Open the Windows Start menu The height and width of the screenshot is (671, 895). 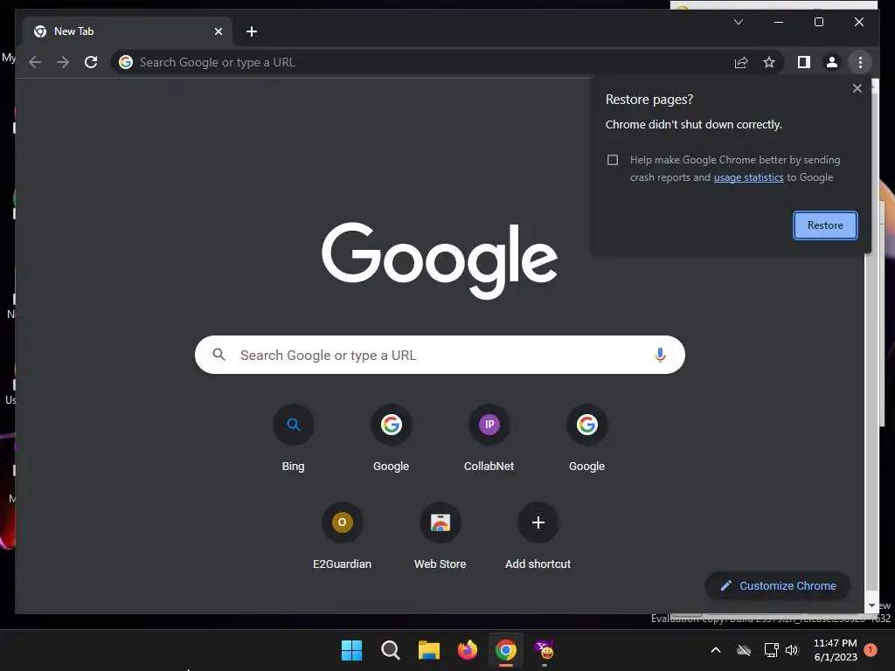[x=351, y=650]
